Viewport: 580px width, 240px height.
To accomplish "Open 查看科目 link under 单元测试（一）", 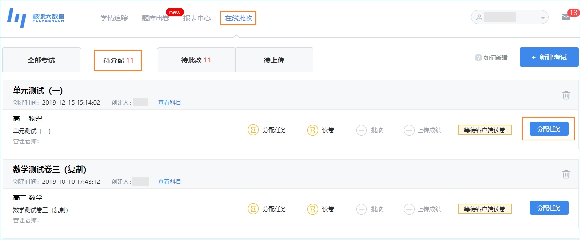I will [170, 103].
